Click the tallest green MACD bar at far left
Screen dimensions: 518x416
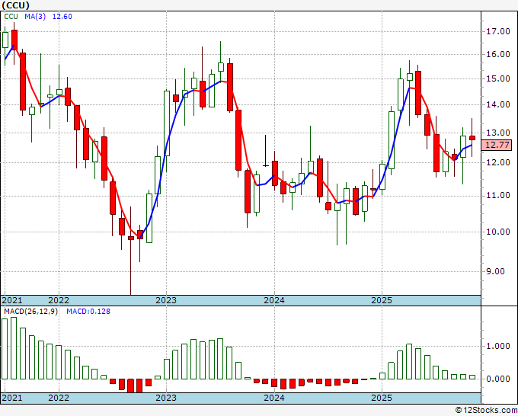(x=5, y=348)
